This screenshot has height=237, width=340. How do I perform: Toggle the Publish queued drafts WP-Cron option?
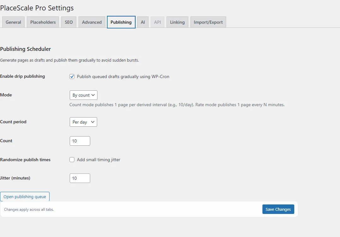[72, 76]
